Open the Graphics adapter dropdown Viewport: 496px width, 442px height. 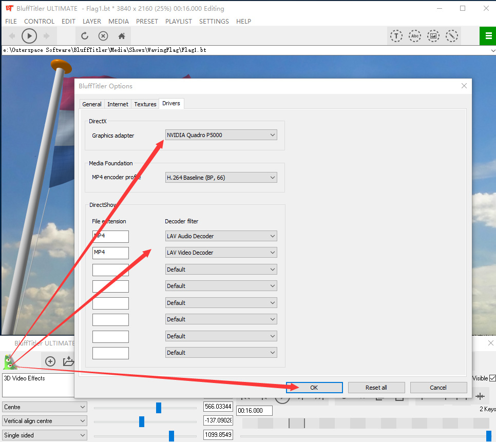pyautogui.click(x=221, y=135)
